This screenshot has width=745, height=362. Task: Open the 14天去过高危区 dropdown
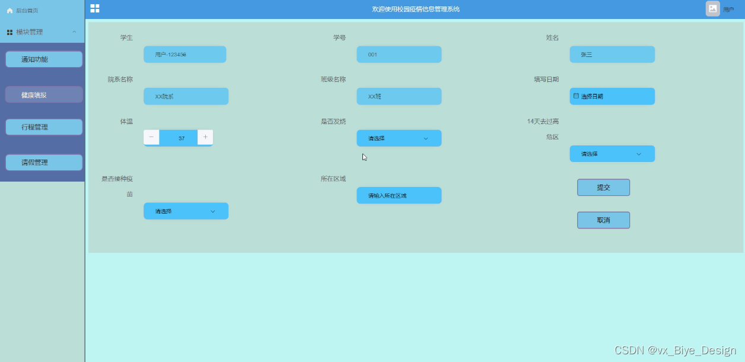[612, 154]
